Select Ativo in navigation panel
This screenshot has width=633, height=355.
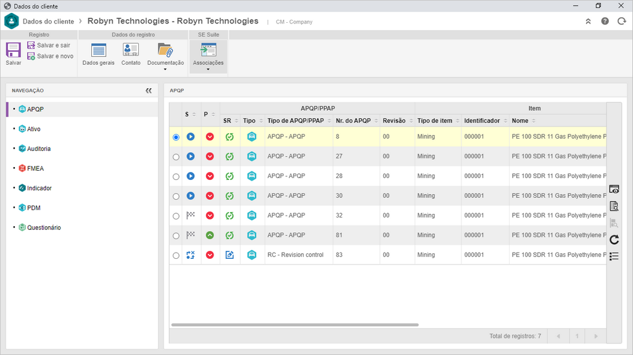click(x=34, y=129)
